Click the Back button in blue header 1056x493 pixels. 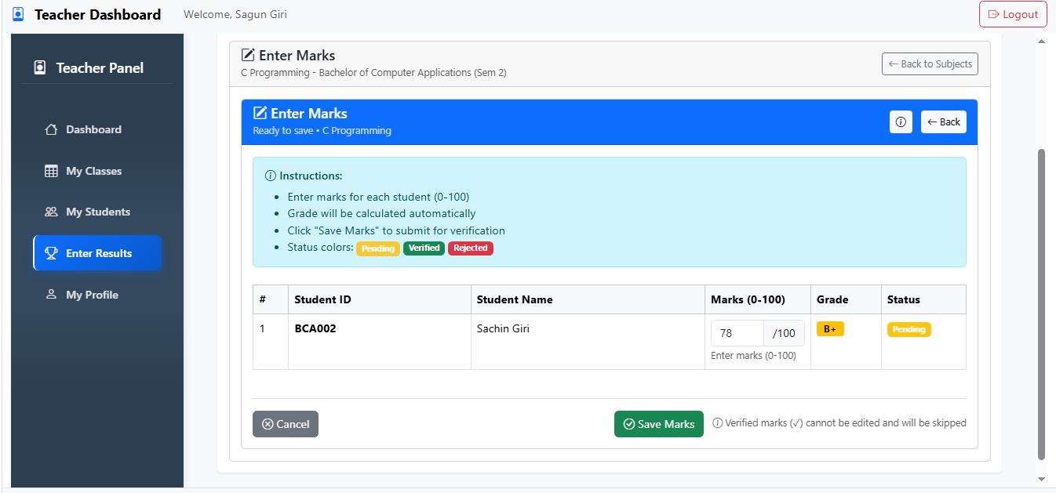(944, 122)
